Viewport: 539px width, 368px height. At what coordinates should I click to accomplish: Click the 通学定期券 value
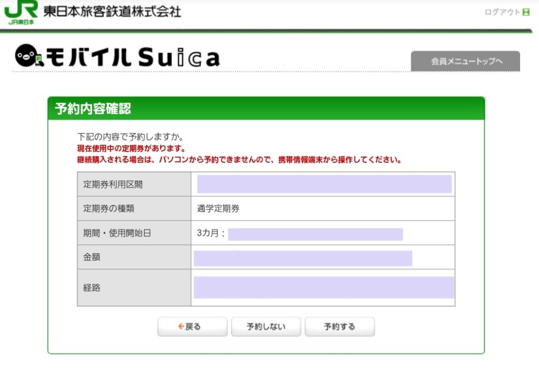click(218, 208)
